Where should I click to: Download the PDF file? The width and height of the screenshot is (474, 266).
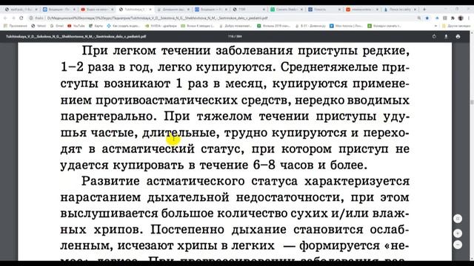(446, 36)
